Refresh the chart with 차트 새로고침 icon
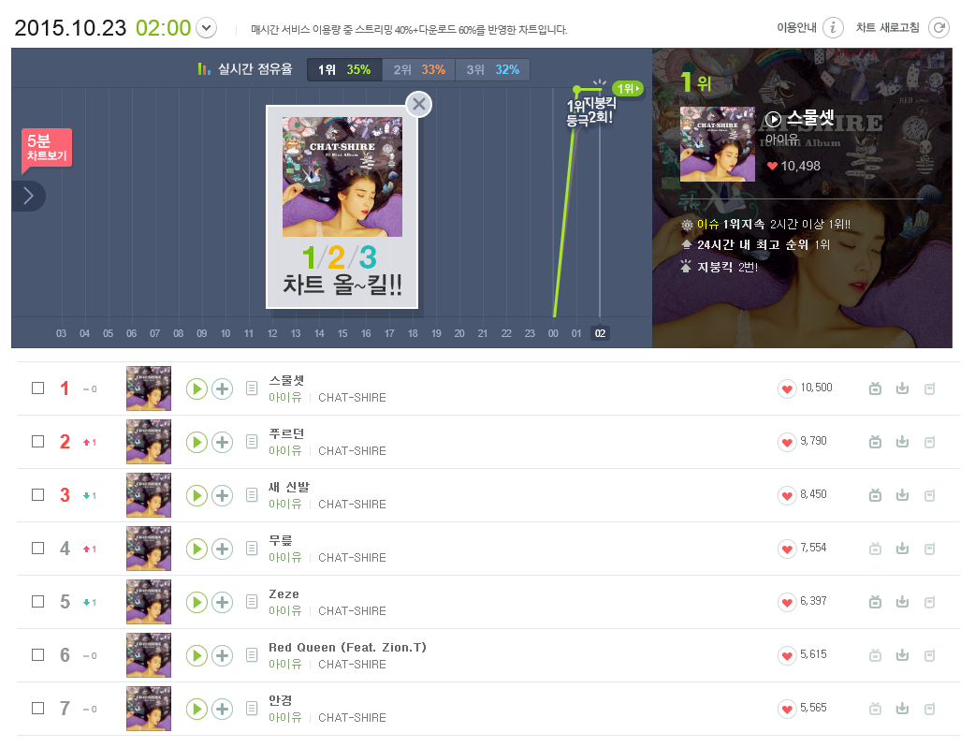Viewport: 975px width, 747px height. (939, 27)
